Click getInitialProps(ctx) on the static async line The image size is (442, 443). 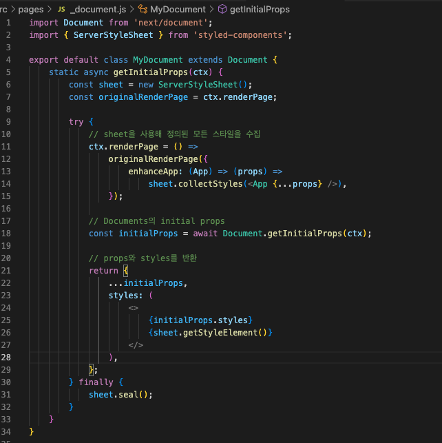pos(162,72)
